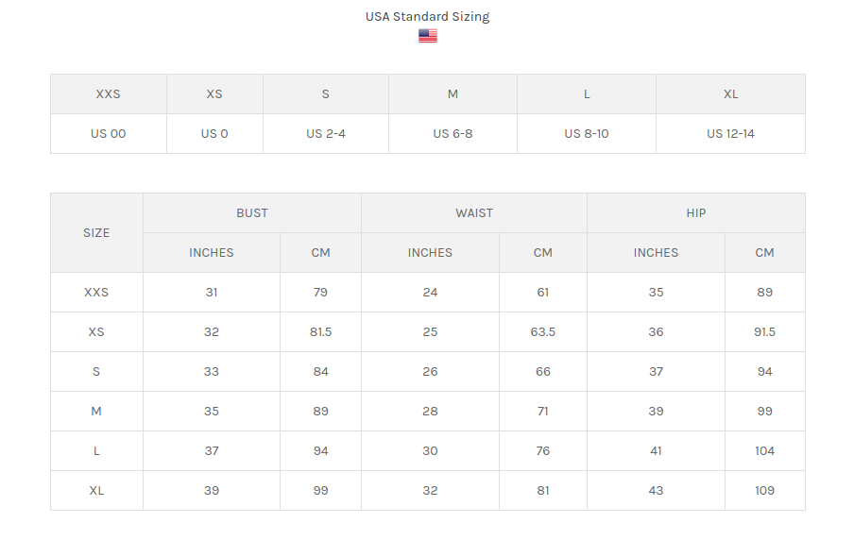
Task: Click the HIP column header
Action: click(696, 212)
